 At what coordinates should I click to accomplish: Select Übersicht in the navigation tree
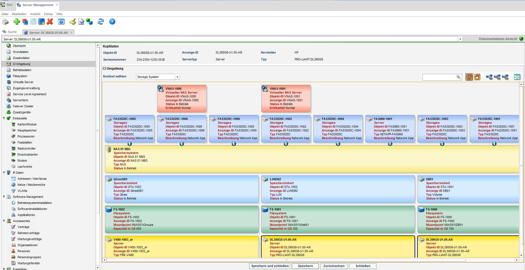coord(19,46)
